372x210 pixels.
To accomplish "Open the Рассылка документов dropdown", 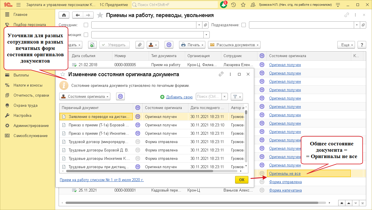I will (x=234, y=45).
